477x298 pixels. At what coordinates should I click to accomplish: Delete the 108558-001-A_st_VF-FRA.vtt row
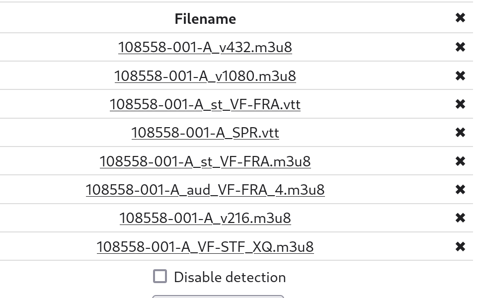point(460,104)
